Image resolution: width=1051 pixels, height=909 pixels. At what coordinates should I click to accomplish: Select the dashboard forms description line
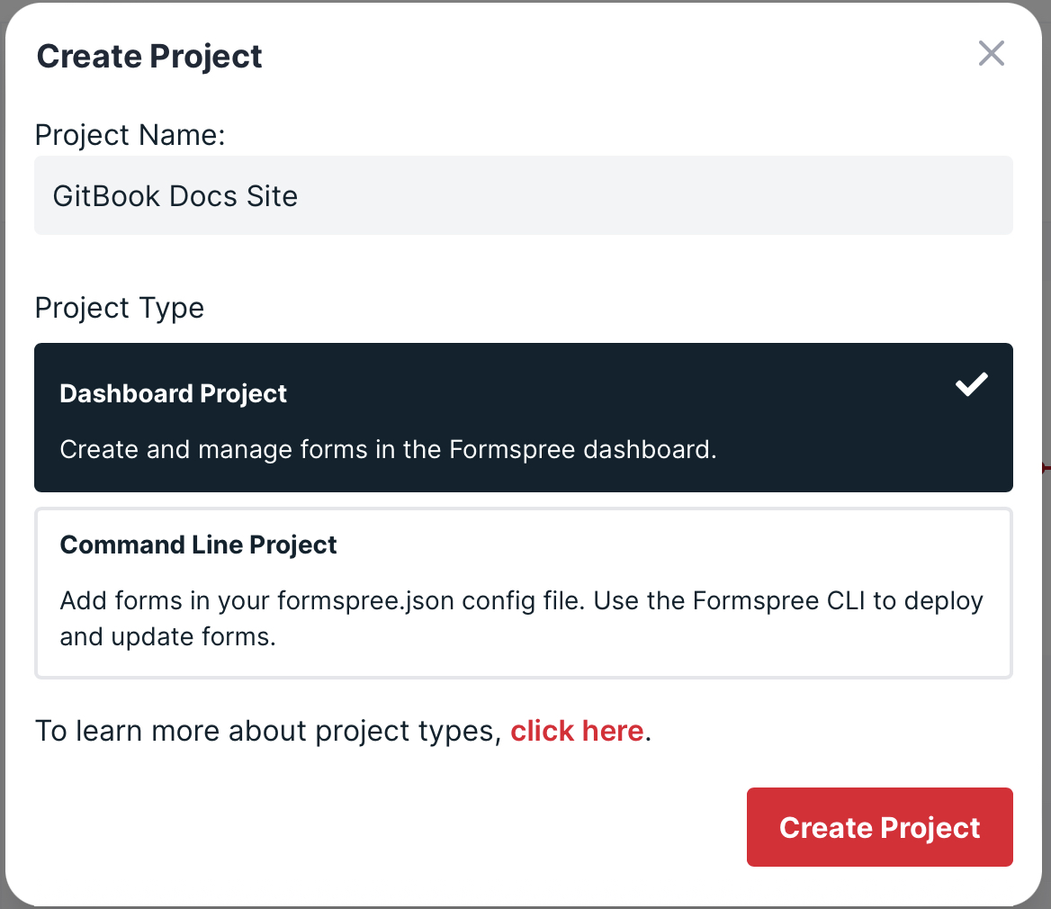coord(388,449)
